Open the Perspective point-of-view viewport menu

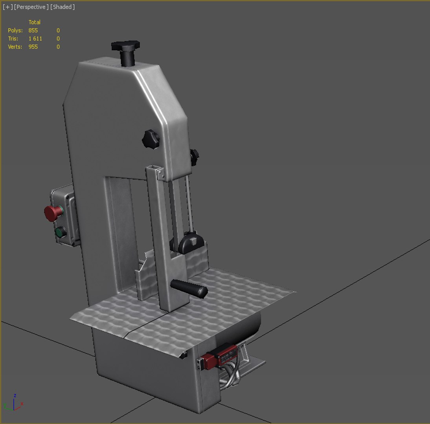31,7
